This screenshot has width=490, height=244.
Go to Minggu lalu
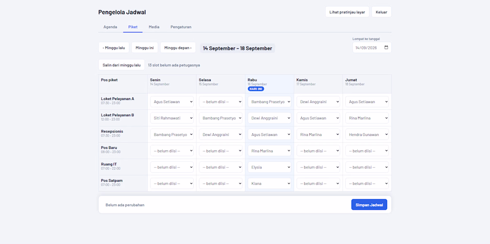[x=114, y=48]
